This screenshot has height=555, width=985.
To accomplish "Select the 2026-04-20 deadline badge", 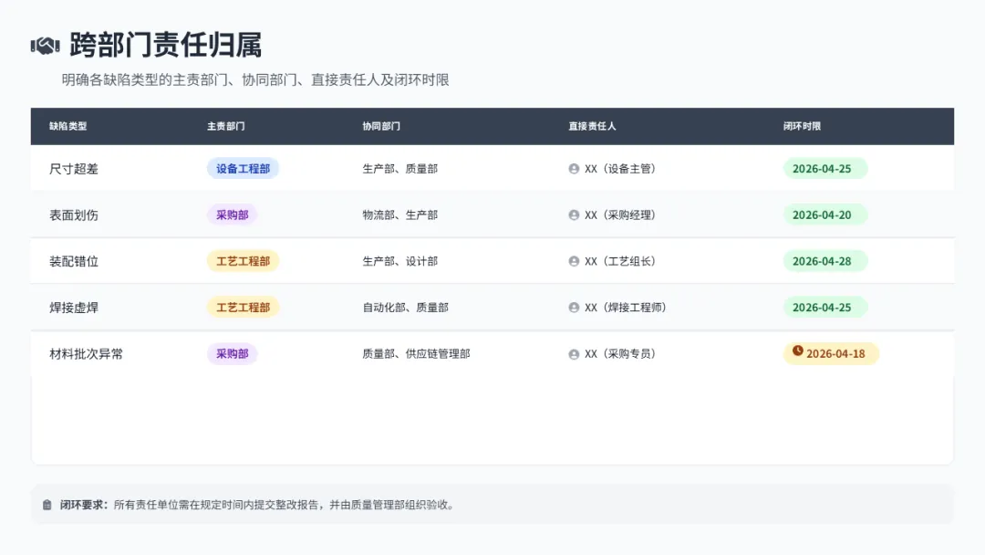I will point(824,215).
